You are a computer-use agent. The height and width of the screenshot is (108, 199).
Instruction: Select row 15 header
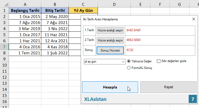click(x=4, y=96)
